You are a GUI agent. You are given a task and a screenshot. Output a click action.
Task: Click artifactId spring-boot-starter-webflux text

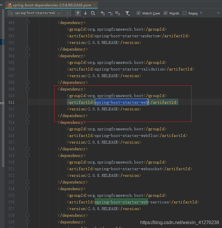click(126, 136)
